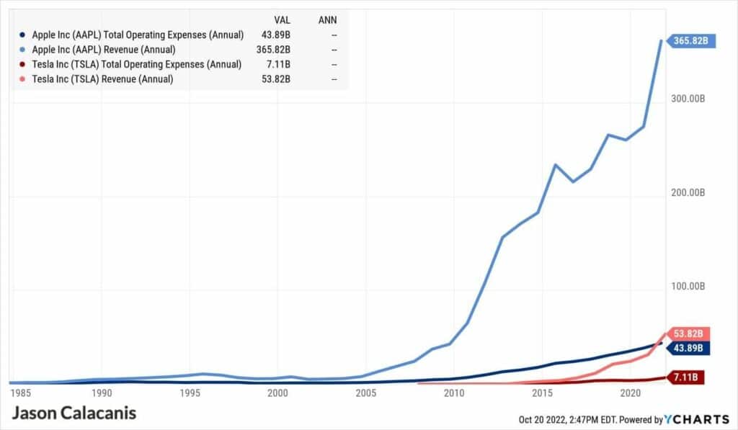Click the VAL column header
Screen dimensions: 738x430
pos(282,19)
